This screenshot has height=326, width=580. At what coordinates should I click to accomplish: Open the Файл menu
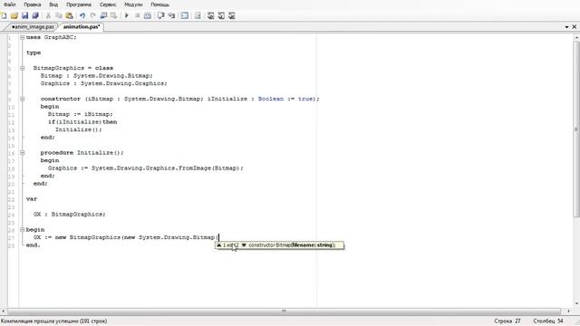tap(10, 5)
